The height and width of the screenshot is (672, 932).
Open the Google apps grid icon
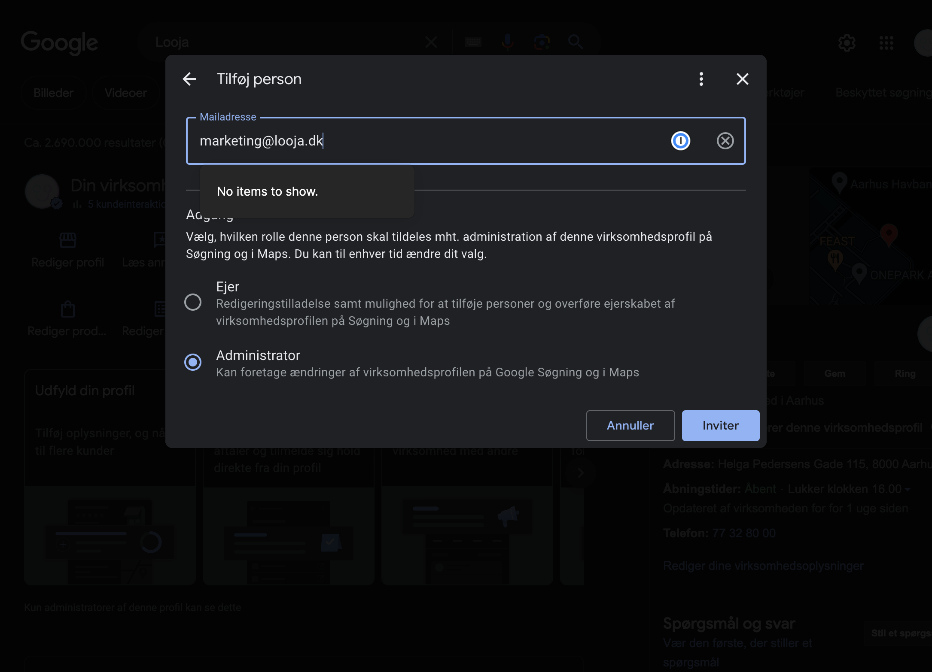pos(886,42)
